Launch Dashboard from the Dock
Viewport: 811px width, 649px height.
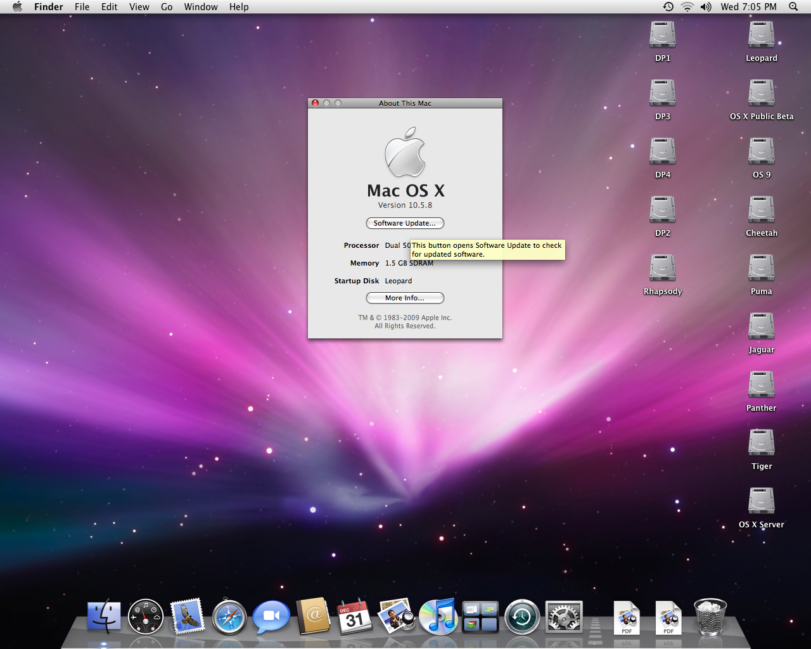click(x=146, y=617)
